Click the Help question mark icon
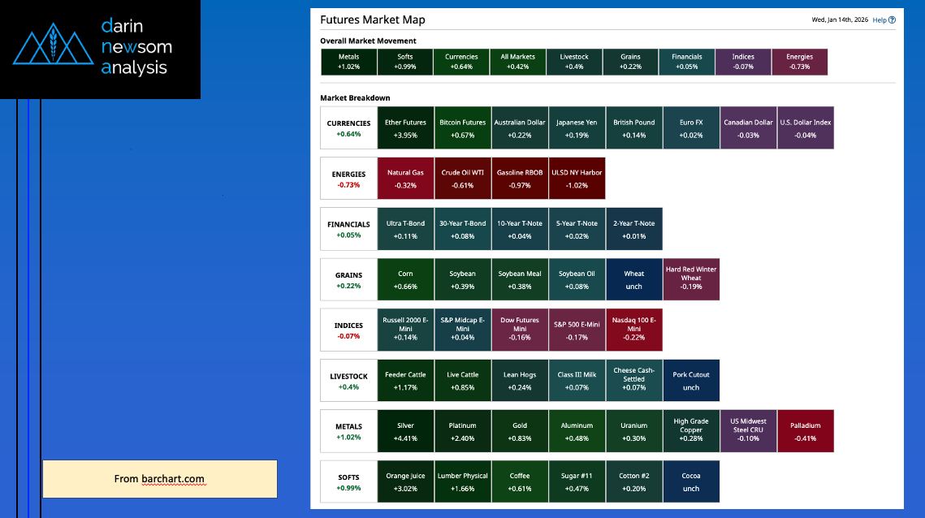Image resolution: width=925 pixels, height=518 pixels. tap(892, 20)
